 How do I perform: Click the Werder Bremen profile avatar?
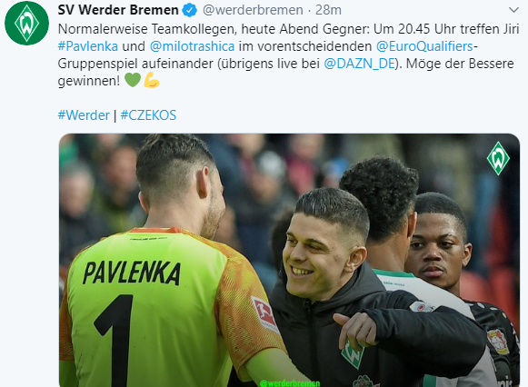pos(26,24)
